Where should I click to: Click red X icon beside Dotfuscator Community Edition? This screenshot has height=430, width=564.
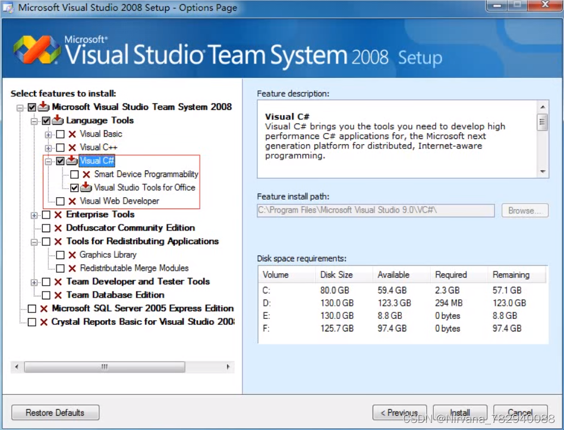[58, 228]
